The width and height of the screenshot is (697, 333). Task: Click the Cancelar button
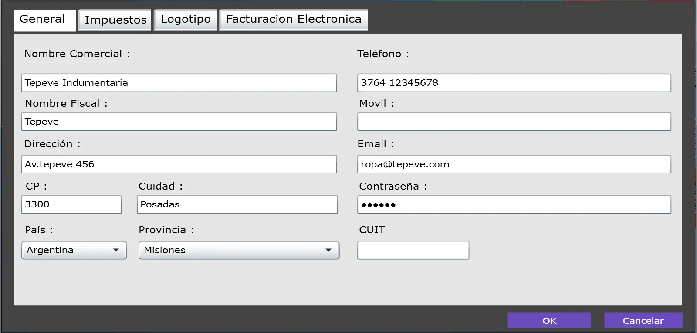click(x=643, y=320)
